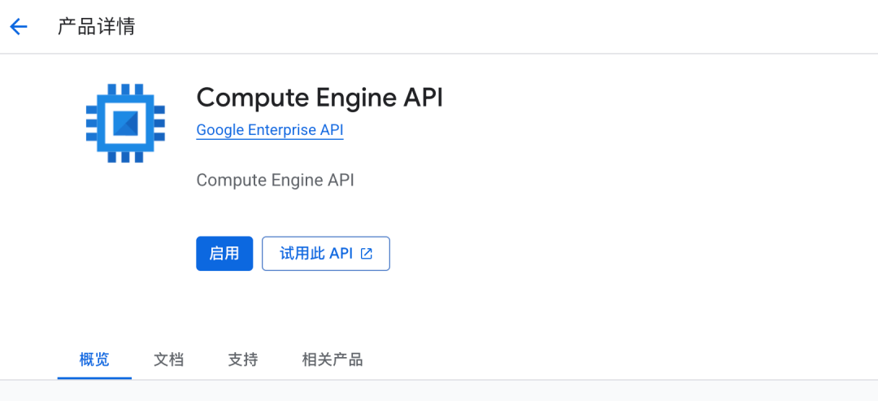
Task: Switch to the 概览 tab
Action: 94,360
